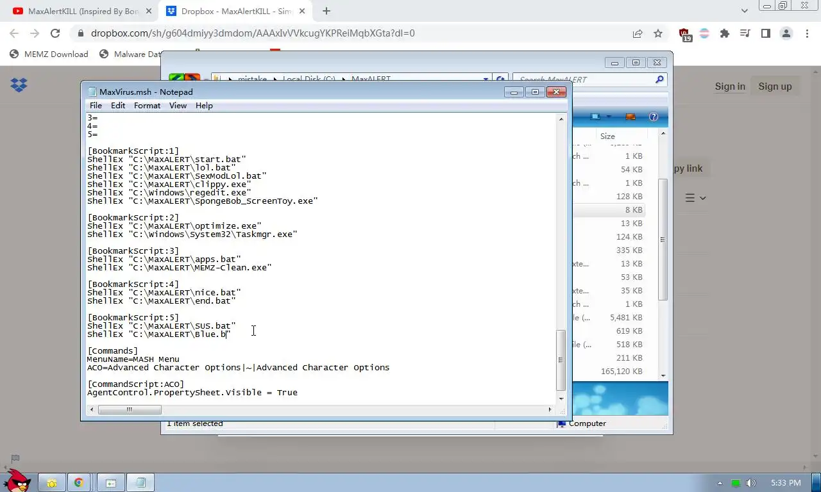
Task: Click Notepad vertical scrollbar down arrow
Action: pyautogui.click(x=561, y=399)
